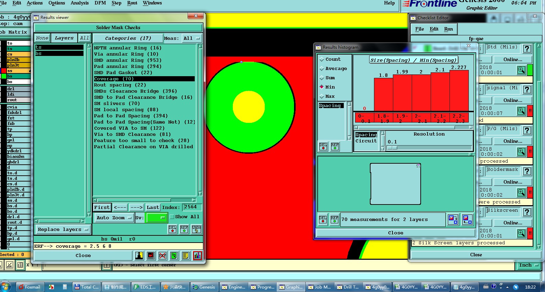Click histogram-to-viewer transfer icon with down arrow
The image size is (545, 292).
coord(453,219)
